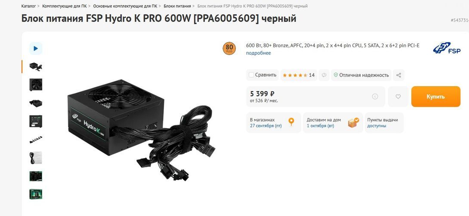Viewport: 469px width, 216px height.
Task: Open Блоки питания breadcrumb
Action: 177,6
